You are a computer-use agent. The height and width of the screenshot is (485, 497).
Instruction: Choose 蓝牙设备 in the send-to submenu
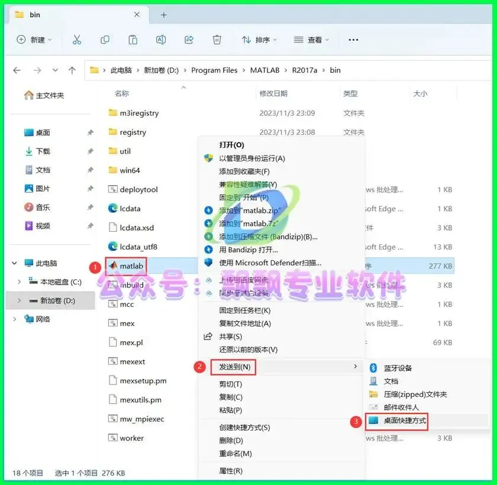(398, 368)
